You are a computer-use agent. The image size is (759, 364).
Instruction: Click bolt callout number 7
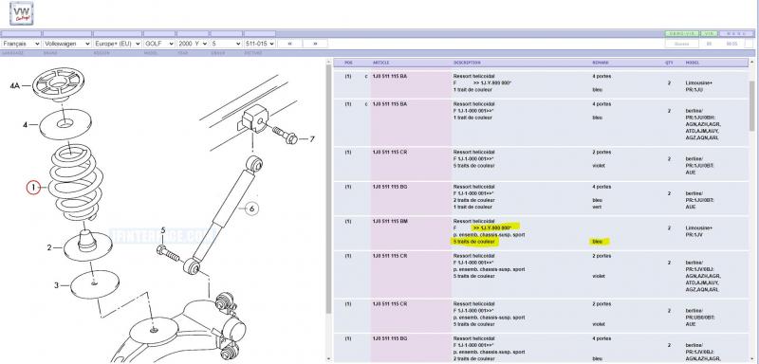tap(312, 139)
